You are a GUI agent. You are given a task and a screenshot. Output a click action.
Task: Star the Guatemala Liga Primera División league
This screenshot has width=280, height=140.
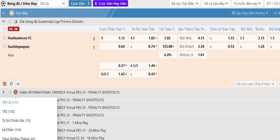pos(9,21)
